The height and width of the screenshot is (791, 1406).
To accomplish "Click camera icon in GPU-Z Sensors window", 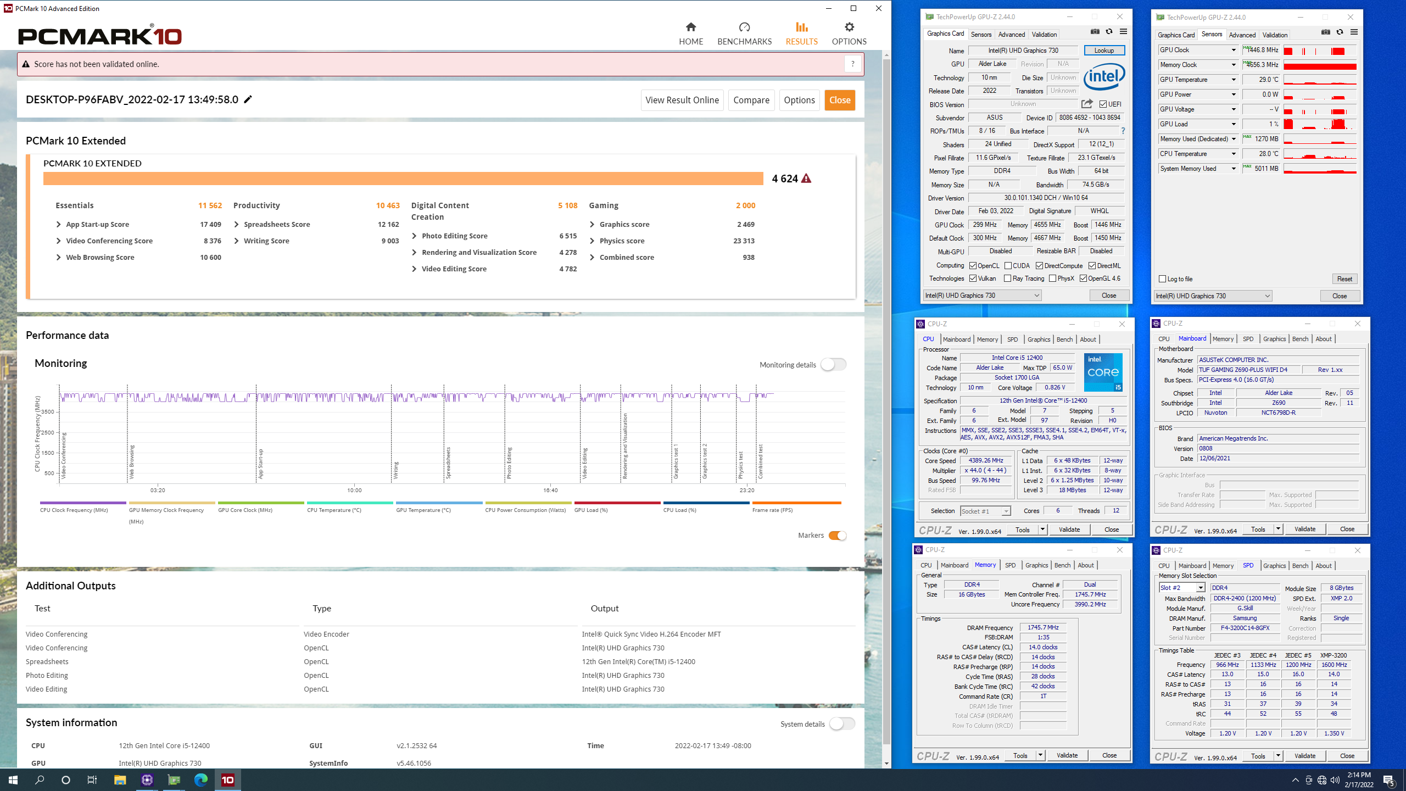I will pyautogui.click(x=1325, y=32).
